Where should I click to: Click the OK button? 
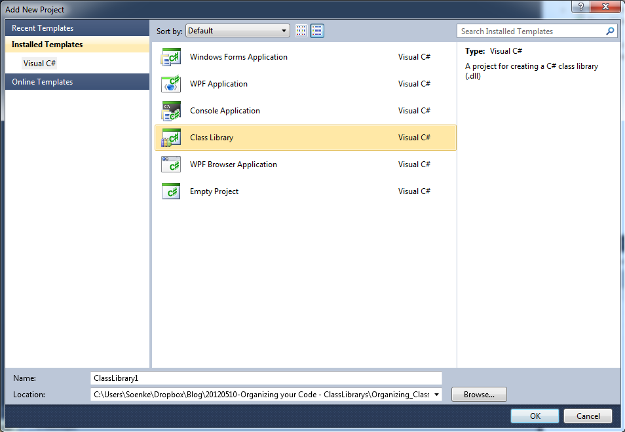point(535,416)
